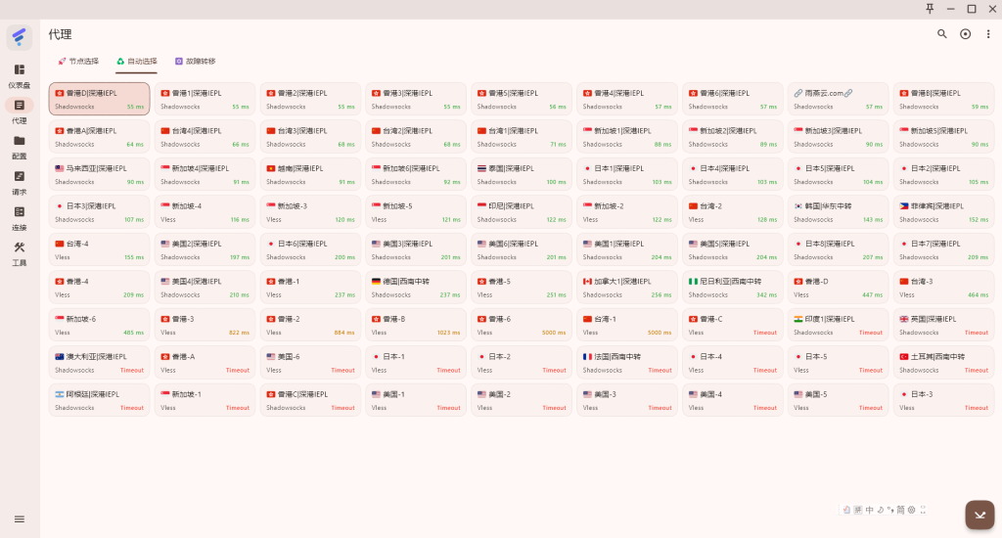
Task: Select the 雨燕云.com proxy card
Action: (838, 99)
